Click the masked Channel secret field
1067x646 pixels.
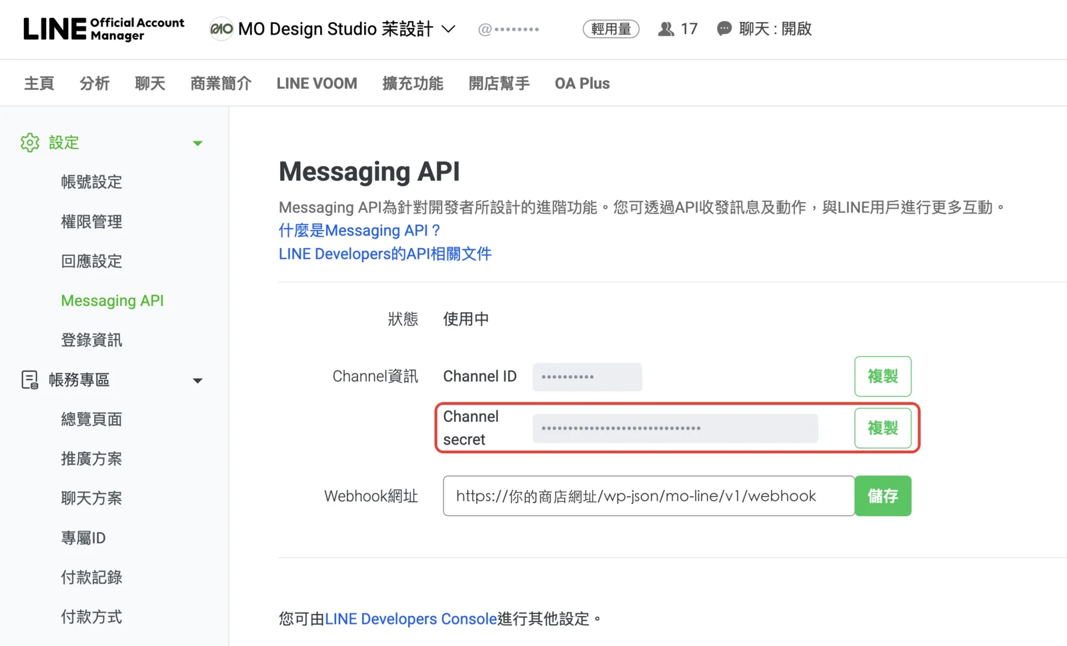tap(675, 428)
